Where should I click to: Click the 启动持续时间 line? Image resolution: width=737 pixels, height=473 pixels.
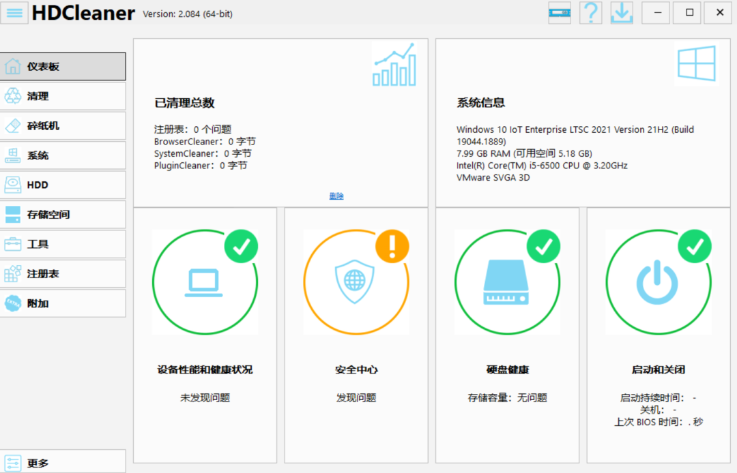(x=658, y=398)
